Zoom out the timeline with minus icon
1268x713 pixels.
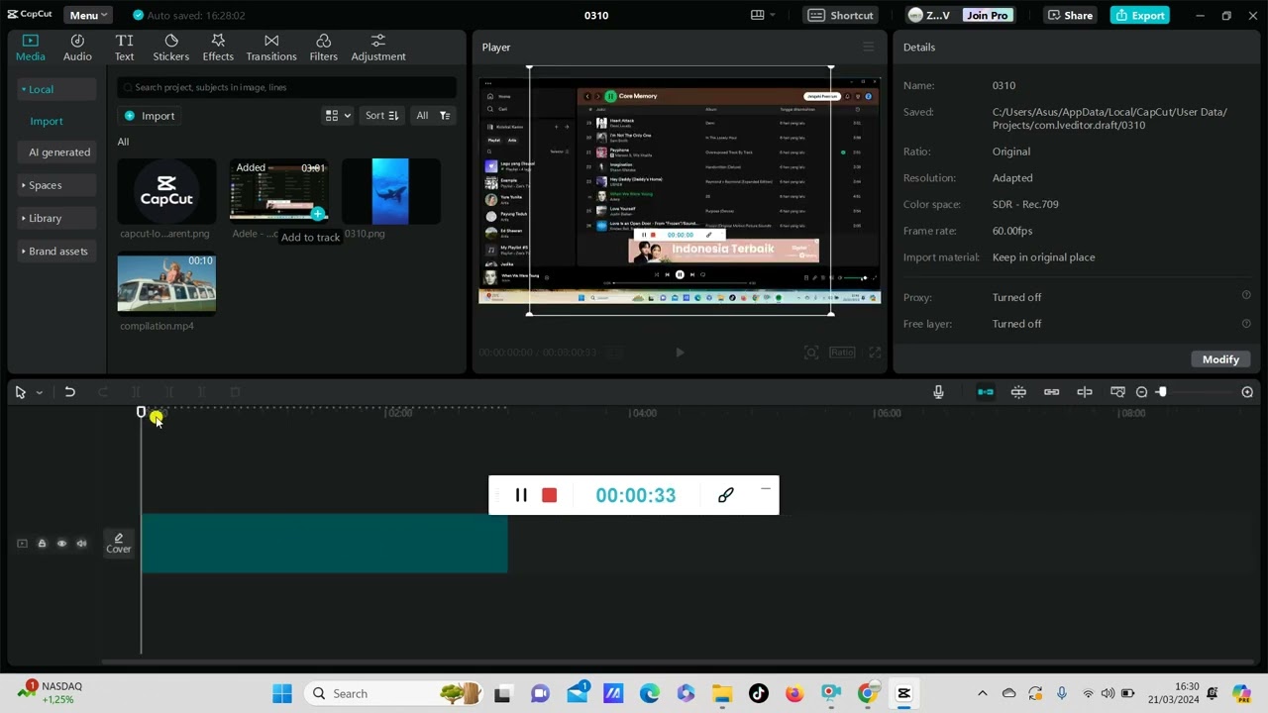point(1141,392)
